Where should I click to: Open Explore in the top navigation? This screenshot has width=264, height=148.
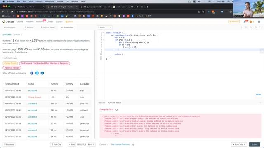click(x=20, y=22)
